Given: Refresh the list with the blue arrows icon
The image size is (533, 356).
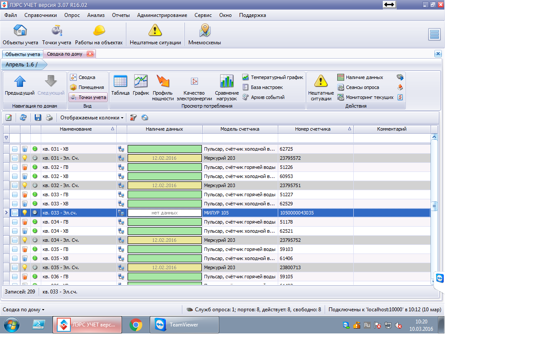Looking at the screenshot, I should pyautogui.click(x=23, y=118).
